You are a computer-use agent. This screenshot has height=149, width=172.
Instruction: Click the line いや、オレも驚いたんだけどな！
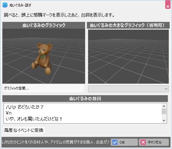(x=34, y=119)
